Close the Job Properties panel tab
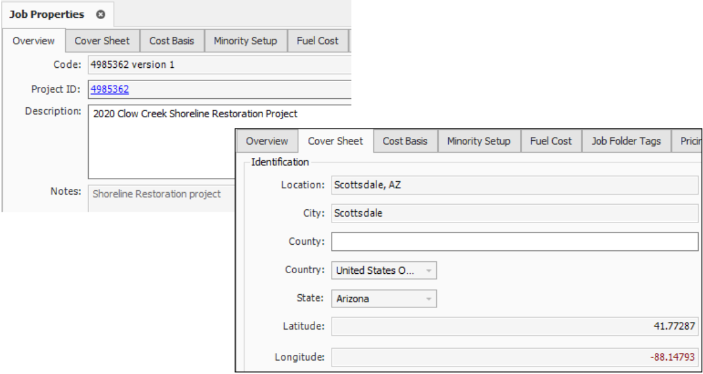703x374 pixels. (x=100, y=15)
